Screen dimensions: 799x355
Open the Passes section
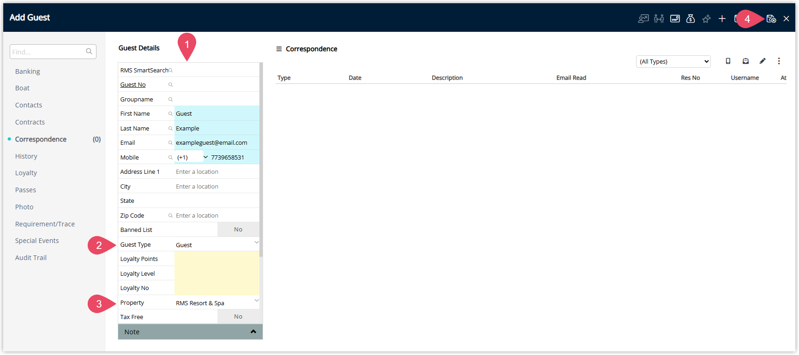pos(25,190)
